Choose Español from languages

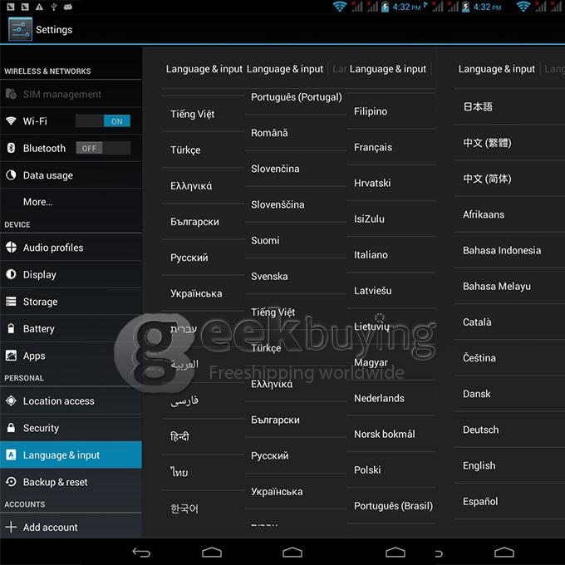(x=480, y=501)
